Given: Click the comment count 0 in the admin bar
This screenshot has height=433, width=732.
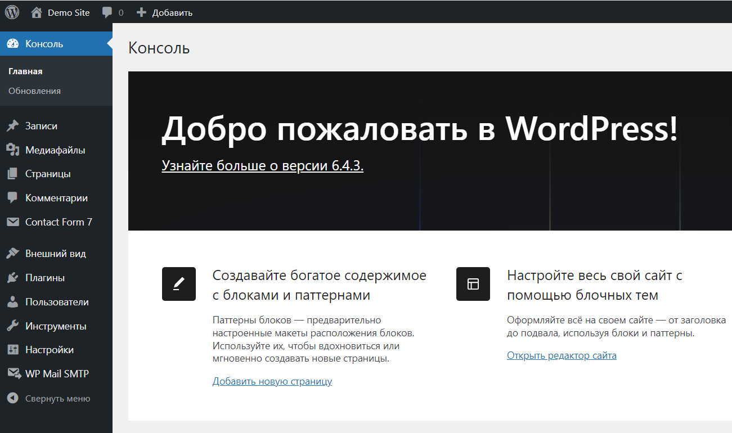Looking at the screenshot, I should click(121, 12).
